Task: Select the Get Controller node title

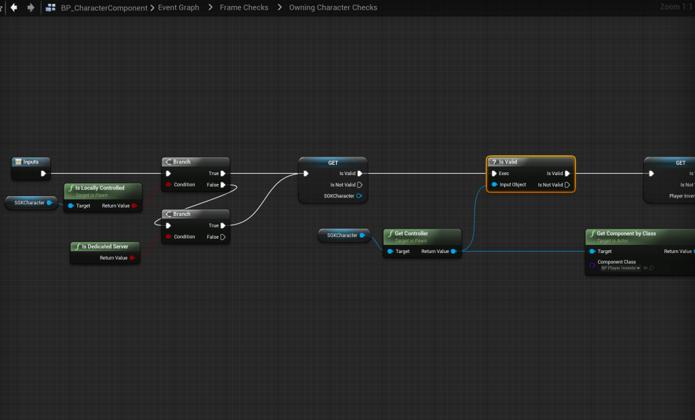Action: 411,233
